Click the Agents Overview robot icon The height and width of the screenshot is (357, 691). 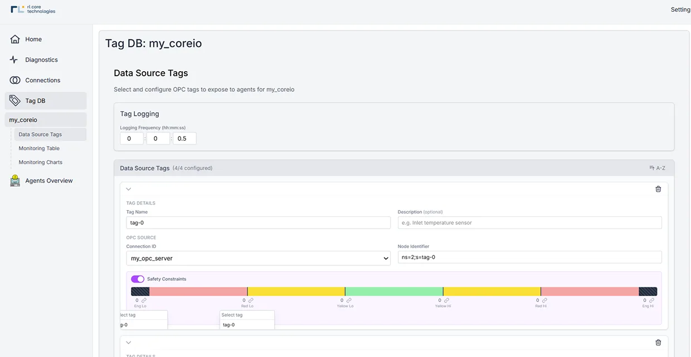(15, 181)
